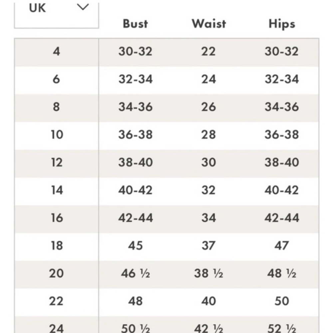This screenshot has height=333, width=333.
Task: Select the Waist column header
Action: (x=209, y=24)
